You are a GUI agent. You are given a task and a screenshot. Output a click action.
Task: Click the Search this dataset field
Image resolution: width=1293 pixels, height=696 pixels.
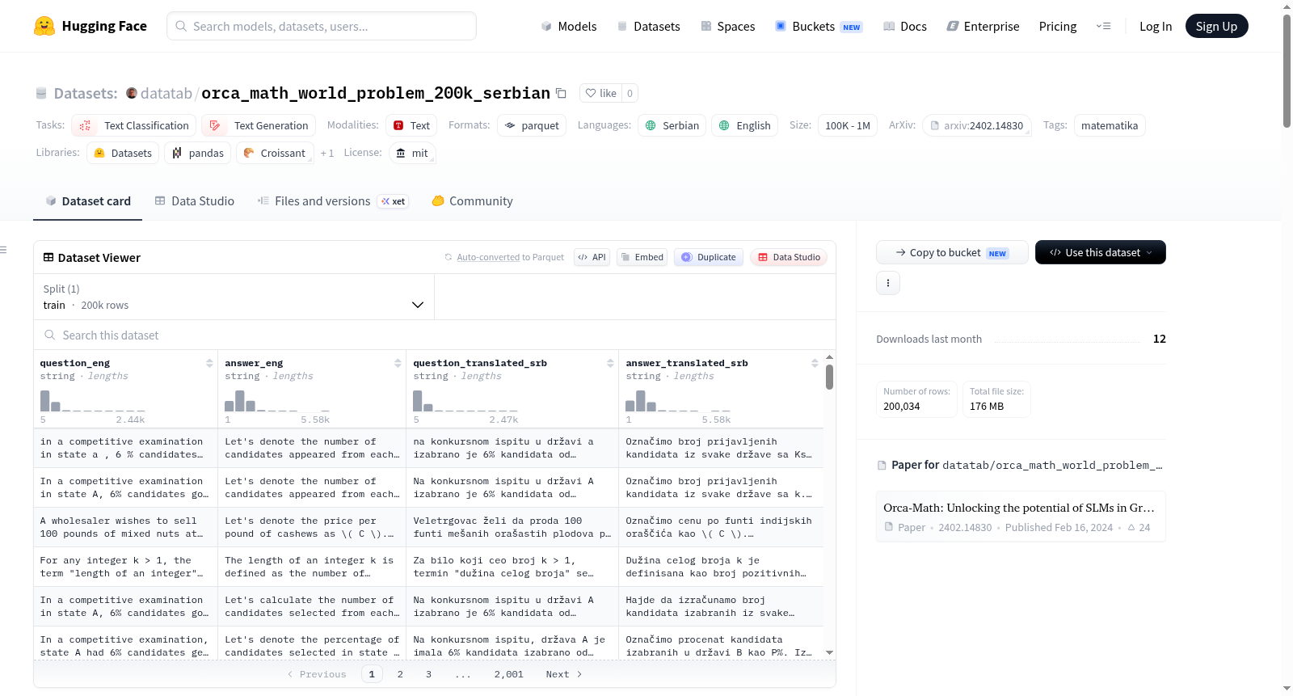(x=435, y=335)
